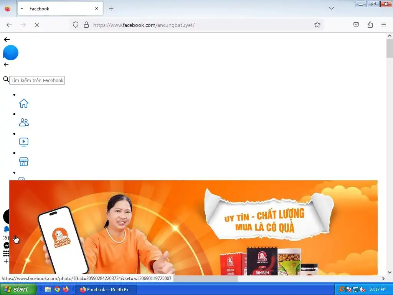Open Facebook notifications bell
The width and height of the screenshot is (393, 295).
(6, 229)
